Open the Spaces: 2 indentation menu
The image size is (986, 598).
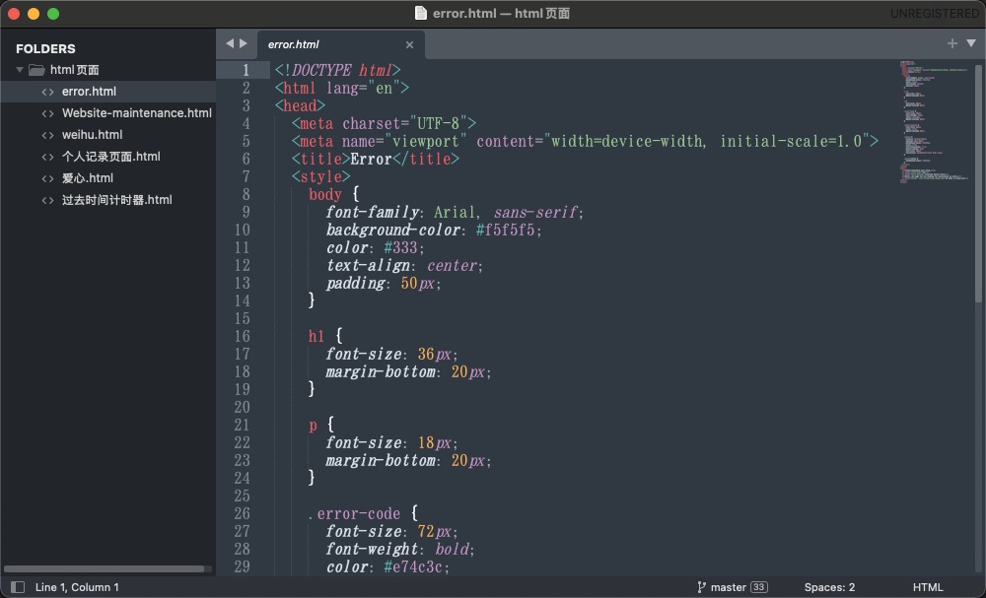pos(829,587)
